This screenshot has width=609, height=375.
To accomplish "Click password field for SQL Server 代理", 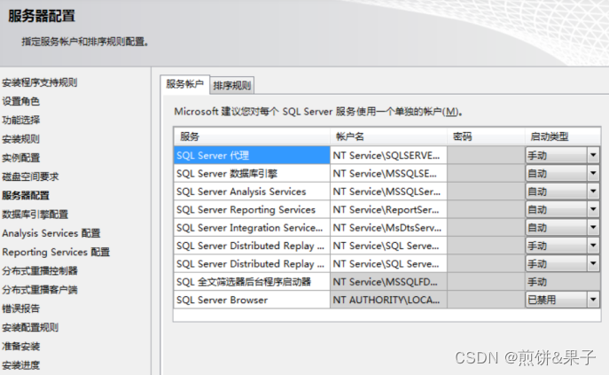I will (487, 155).
